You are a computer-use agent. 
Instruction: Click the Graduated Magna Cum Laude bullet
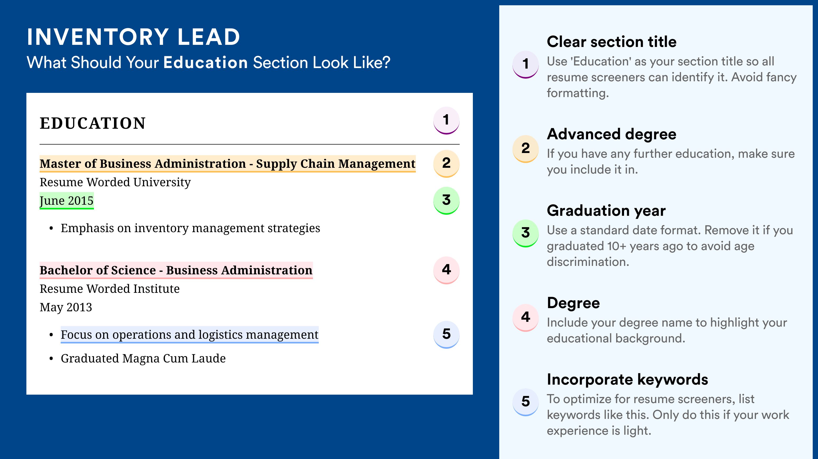[143, 358]
